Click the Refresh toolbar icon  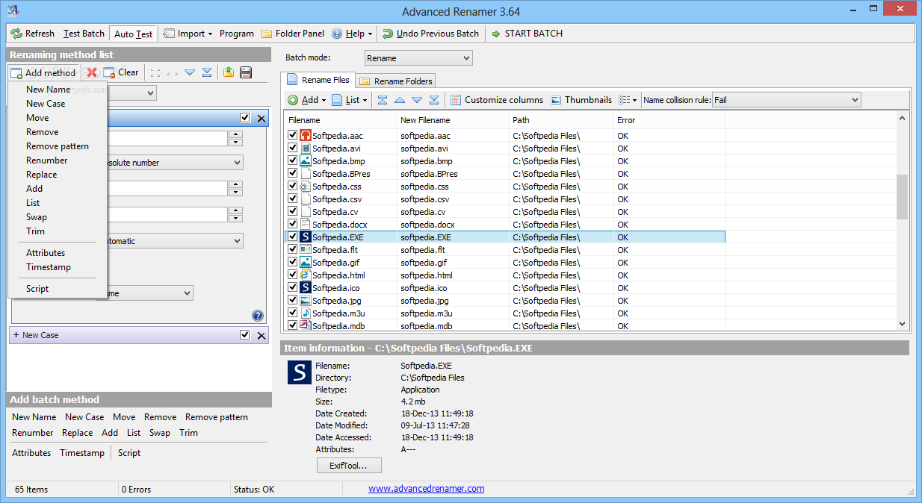click(x=16, y=34)
